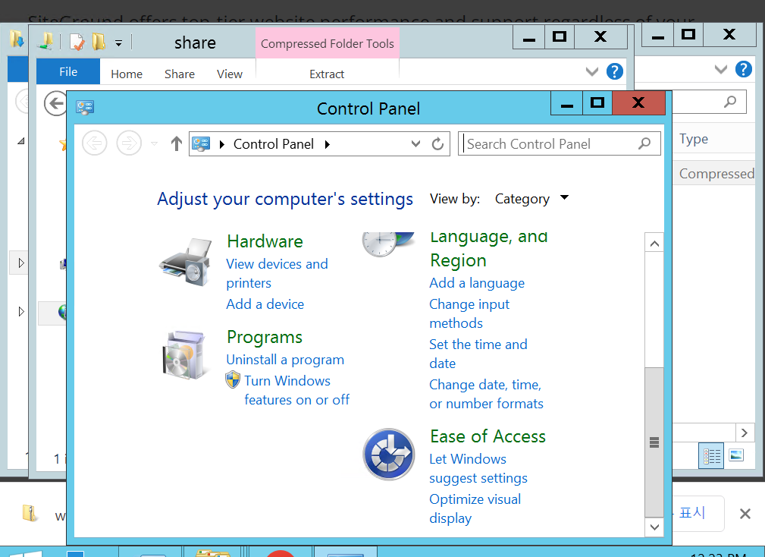Click Change date, time, or number formats
Viewport: 765px width, 557px height.
[486, 394]
